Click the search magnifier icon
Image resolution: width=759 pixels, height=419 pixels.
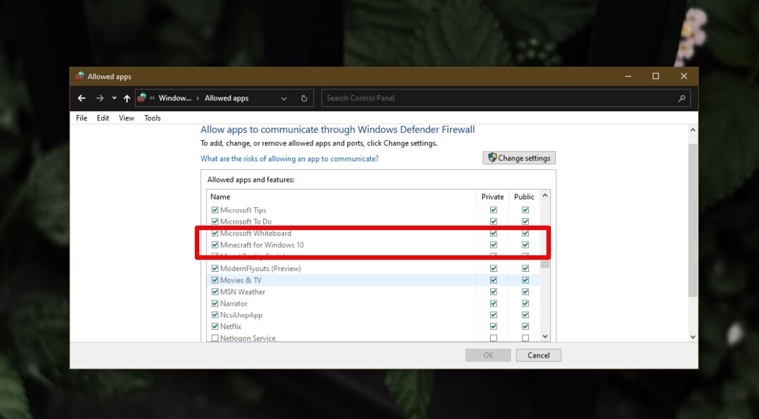[681, 98]
